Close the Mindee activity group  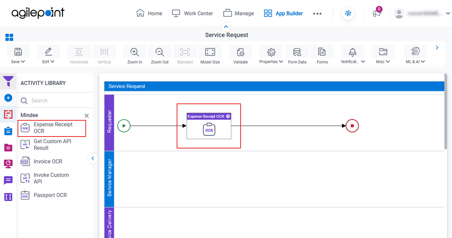click(87, 116)
